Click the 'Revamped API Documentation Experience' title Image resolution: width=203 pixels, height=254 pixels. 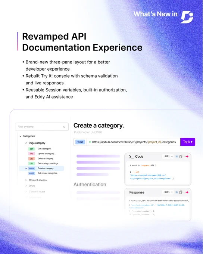pos(82,42)
